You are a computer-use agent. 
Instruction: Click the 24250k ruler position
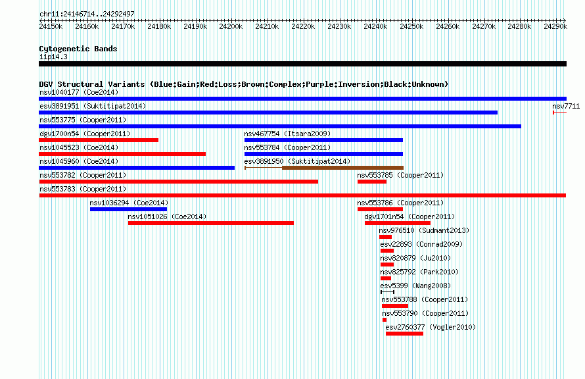pos(411,26)
